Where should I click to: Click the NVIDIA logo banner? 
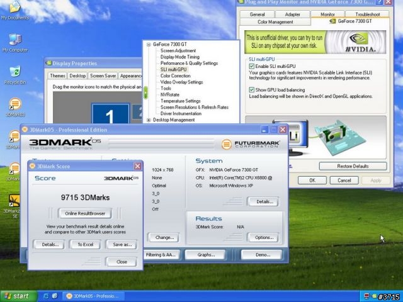click(315, 42)
